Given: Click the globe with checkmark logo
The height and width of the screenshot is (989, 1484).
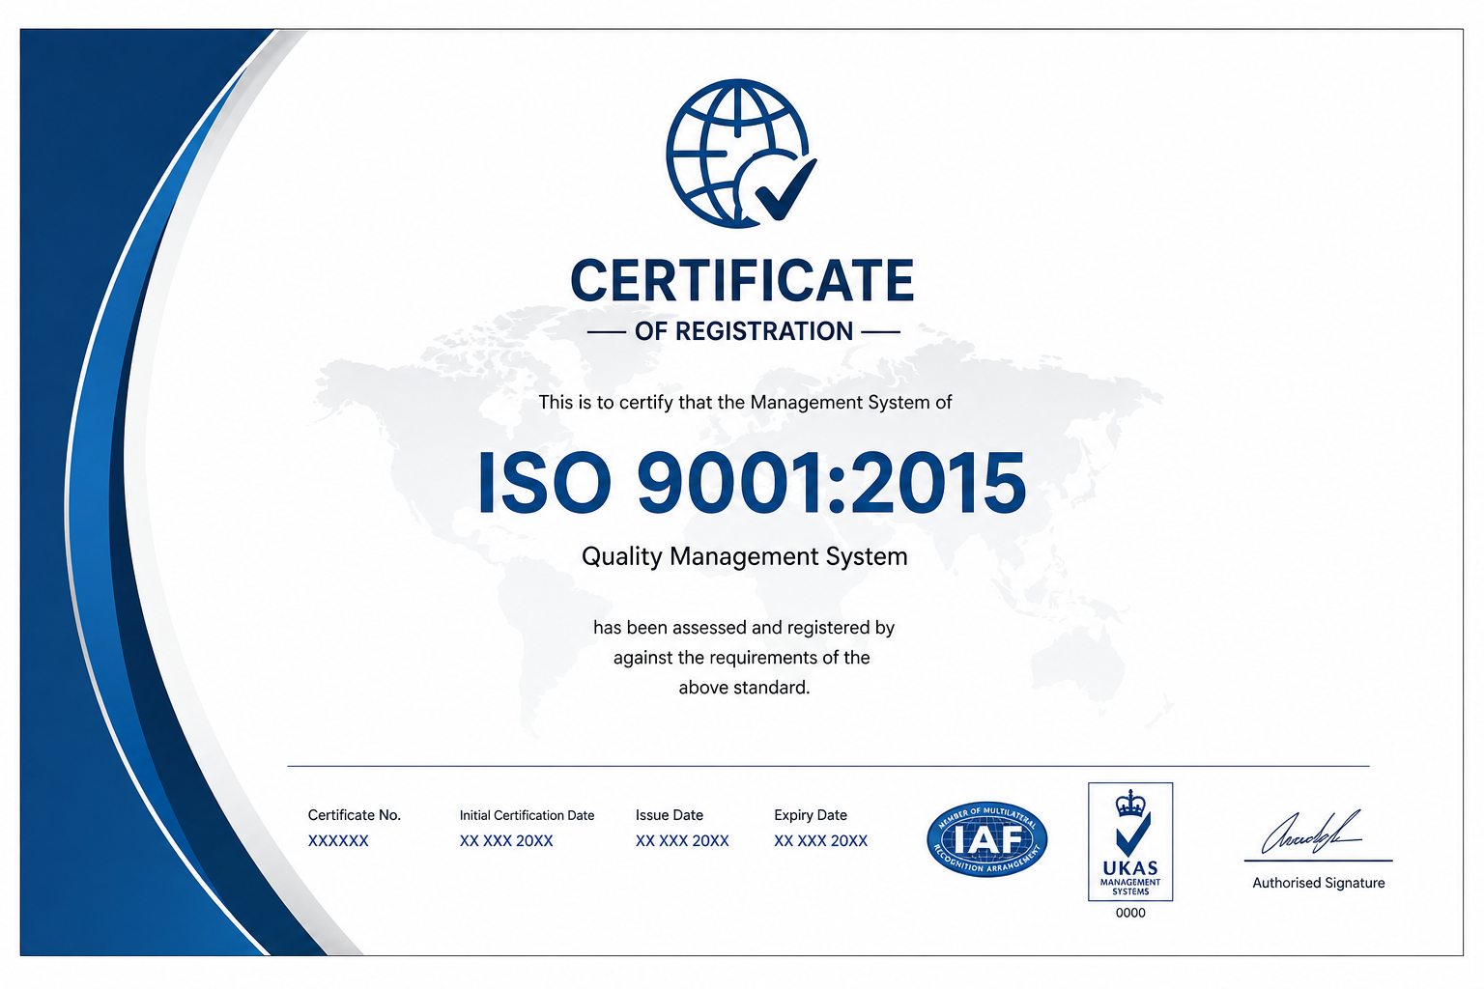Looking at the screenshot, I should (x=741, y=154).
